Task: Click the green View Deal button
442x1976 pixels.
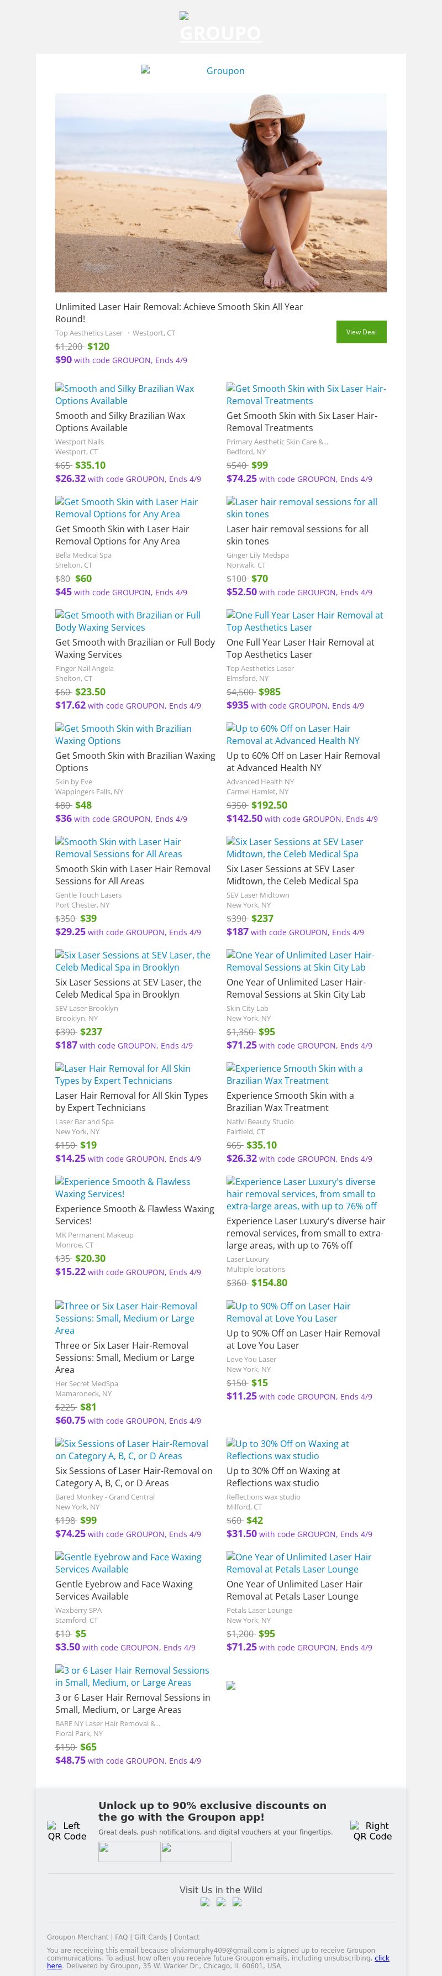Action: [x=361, y=332]
